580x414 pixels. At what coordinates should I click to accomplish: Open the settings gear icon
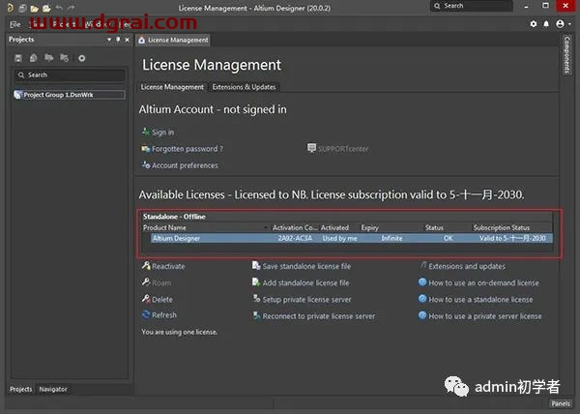[x=534, y=22]
